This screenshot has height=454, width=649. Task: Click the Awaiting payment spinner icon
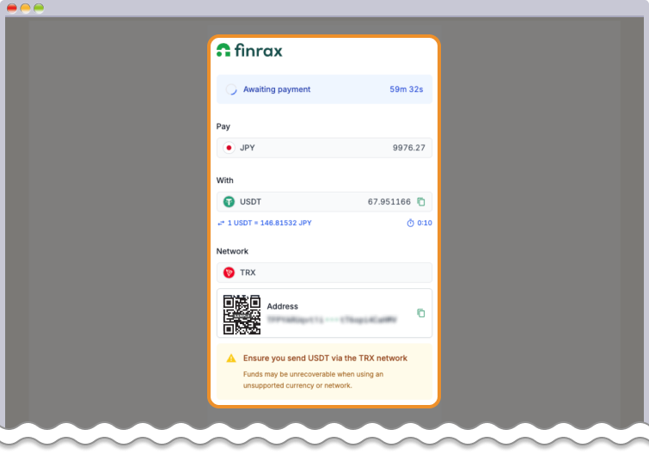coord(231,89)
